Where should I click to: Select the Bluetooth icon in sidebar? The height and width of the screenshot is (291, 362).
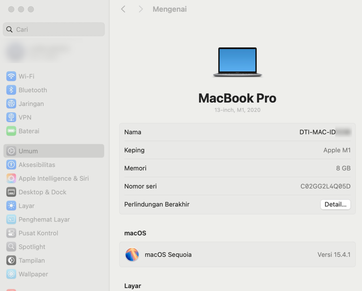click(x=11, y=90)
